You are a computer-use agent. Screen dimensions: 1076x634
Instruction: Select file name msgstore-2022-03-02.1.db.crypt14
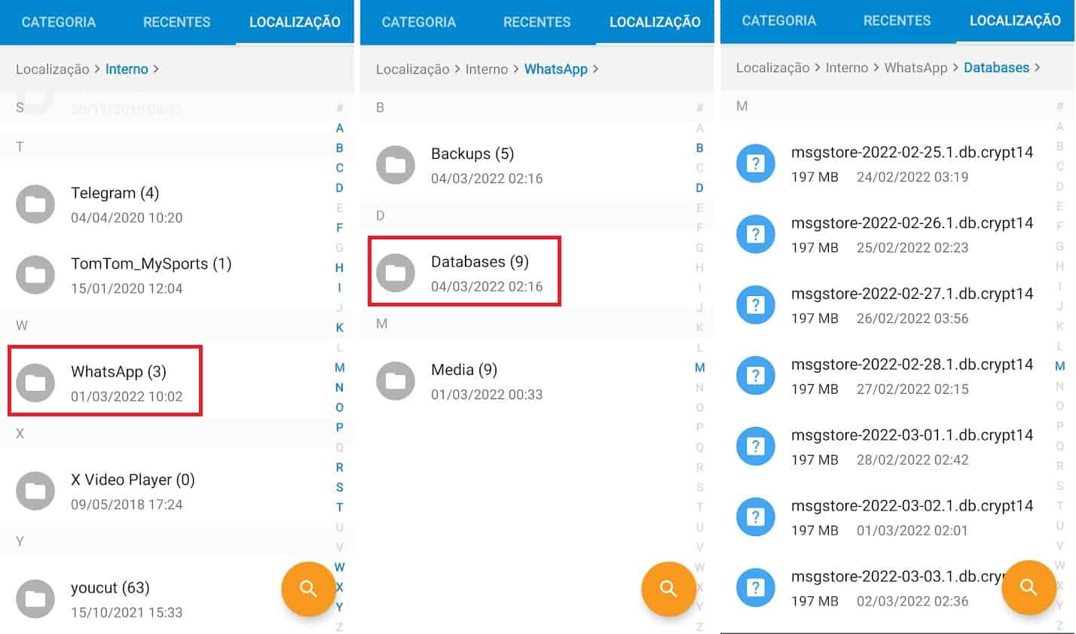[912, 506]
